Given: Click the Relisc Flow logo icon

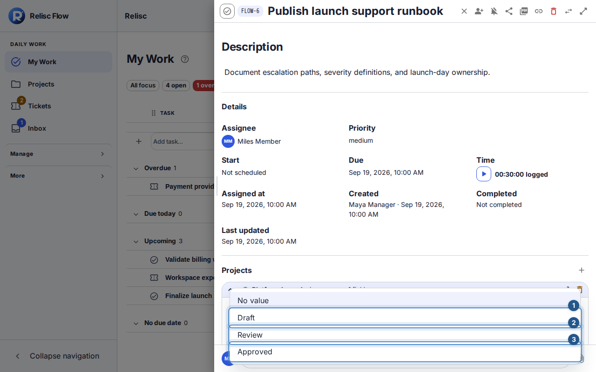Looking at the screenshot, I should 17,16.
